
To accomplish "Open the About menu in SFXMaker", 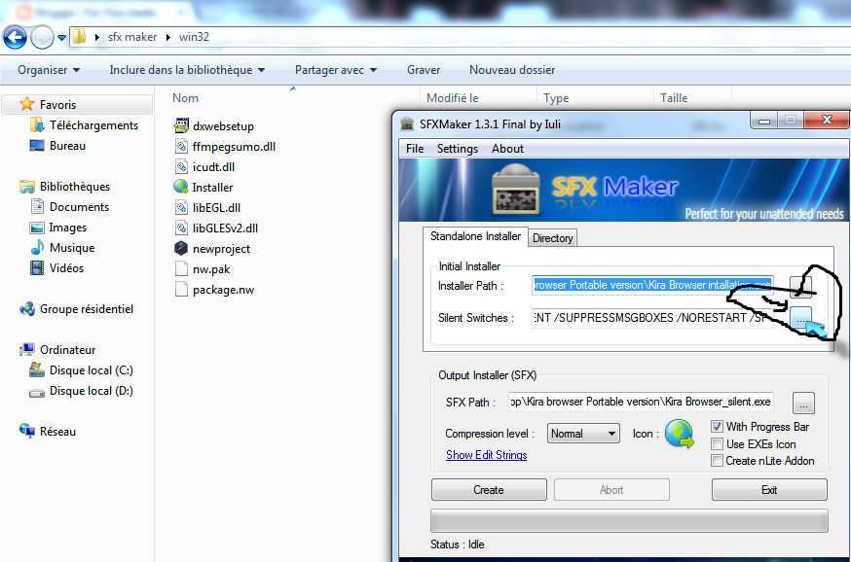I will coord(507,149).
